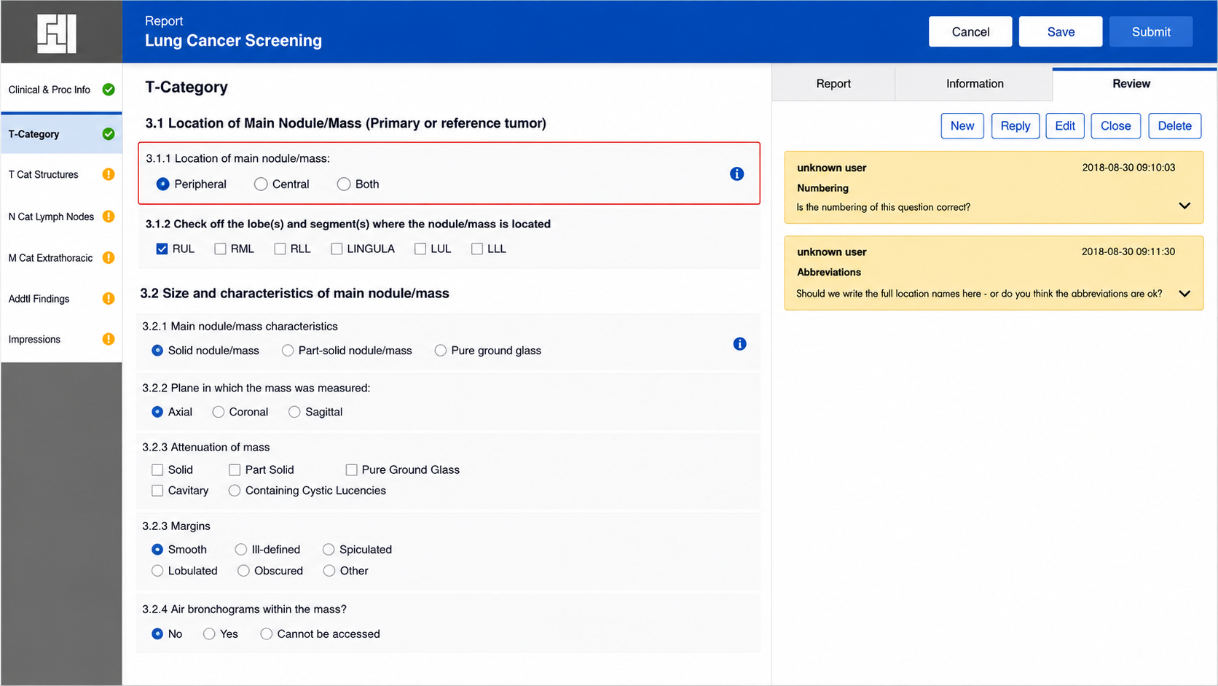1218x686 pixels.
Task: Expand the Abbreviations comment chevron
Action: (x=1184, y=294)
